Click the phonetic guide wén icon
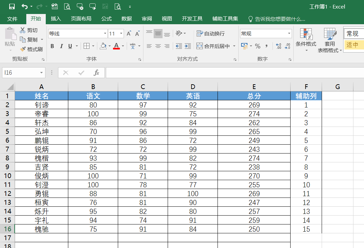The width and height of the screenshot is (364, 248). (x=132, y=46)
